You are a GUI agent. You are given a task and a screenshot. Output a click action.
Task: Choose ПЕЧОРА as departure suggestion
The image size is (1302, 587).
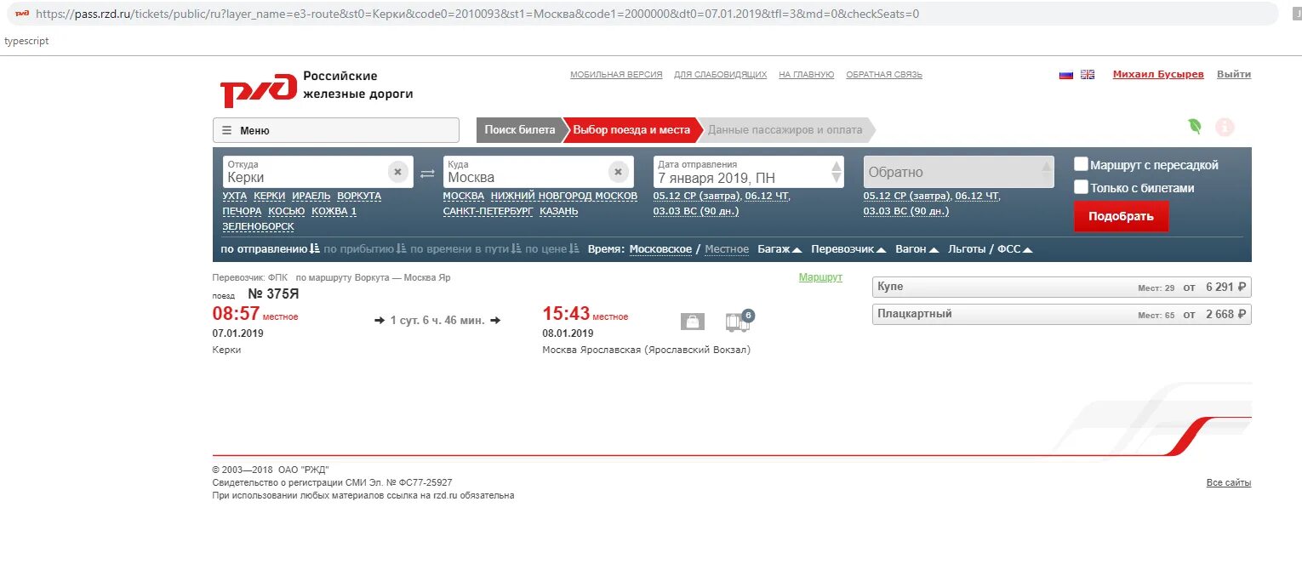(243, 211)
